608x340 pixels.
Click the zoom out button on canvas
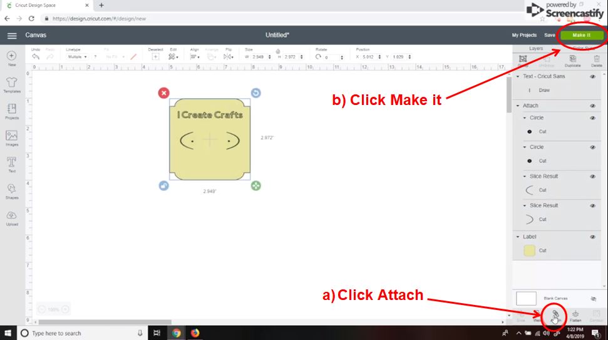tap(41, 309)
